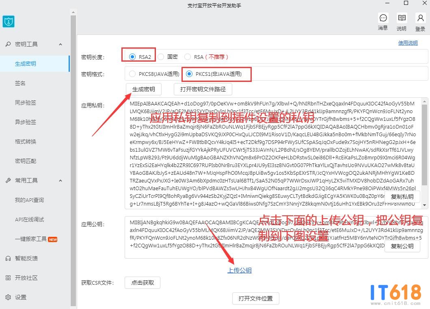Click the 上传公钥 link

(240, 270)
